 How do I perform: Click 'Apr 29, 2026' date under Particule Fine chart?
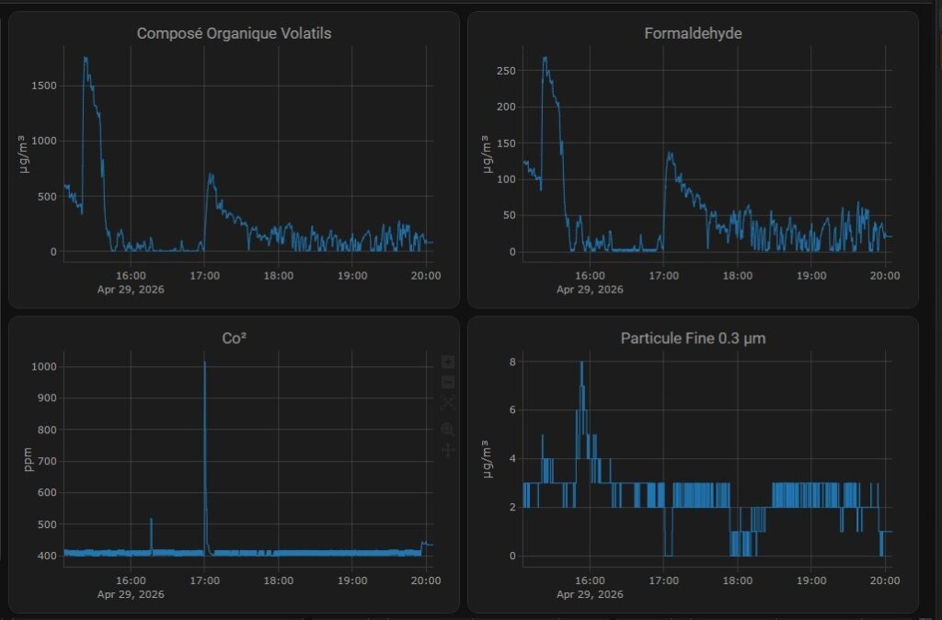click(590, 594)
